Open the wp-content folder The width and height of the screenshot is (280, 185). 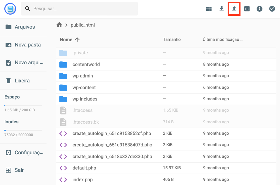coord(85,87)
